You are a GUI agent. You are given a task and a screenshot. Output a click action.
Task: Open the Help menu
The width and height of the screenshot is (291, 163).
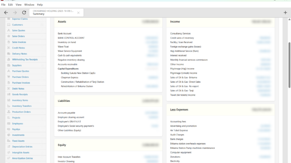click(40, 5)
